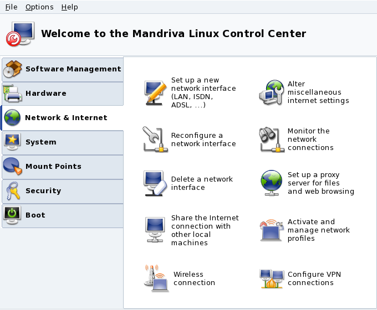The width and height of the screenshot is (377, 310).
Task: Switch to the Security tab
Action: click(62, 191)
